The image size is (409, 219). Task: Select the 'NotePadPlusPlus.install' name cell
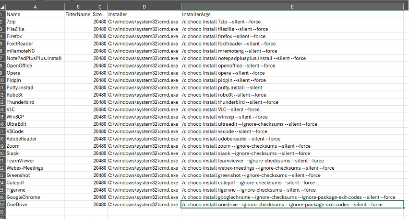35,58
